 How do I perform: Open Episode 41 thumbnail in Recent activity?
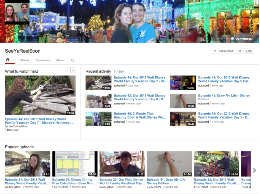click(183, 101)
